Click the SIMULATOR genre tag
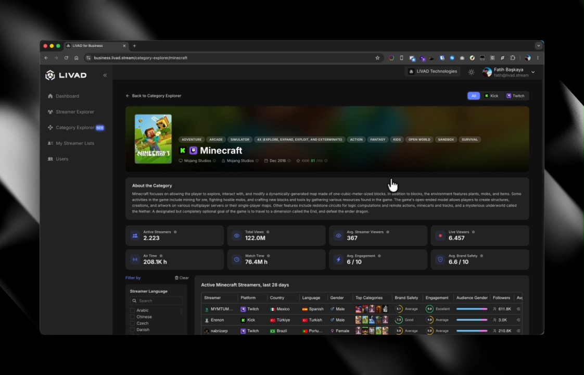 240,140
